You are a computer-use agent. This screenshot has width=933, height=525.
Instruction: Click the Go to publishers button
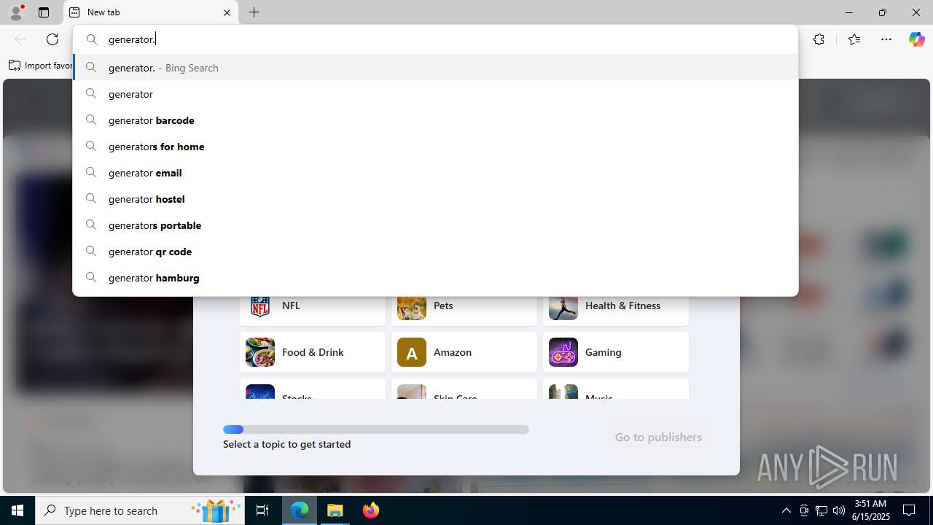coord(658,437)
